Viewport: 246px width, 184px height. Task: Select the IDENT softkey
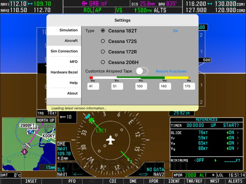174,181
